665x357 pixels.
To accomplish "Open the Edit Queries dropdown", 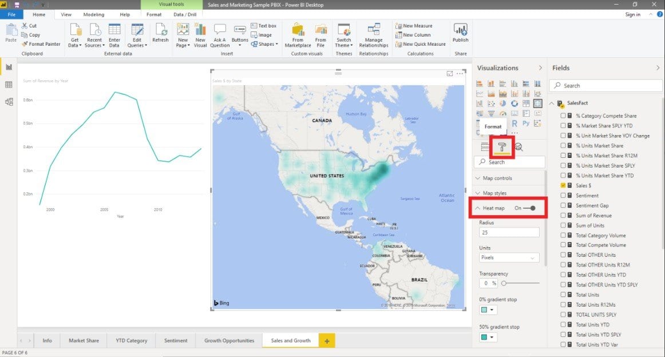I will click(x=137, y=43).
